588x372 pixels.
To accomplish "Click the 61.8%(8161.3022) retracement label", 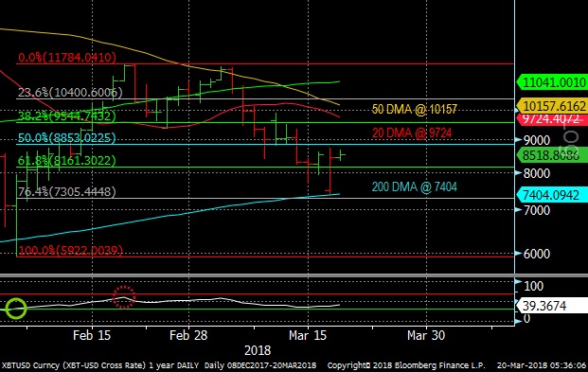I will 66,161.
